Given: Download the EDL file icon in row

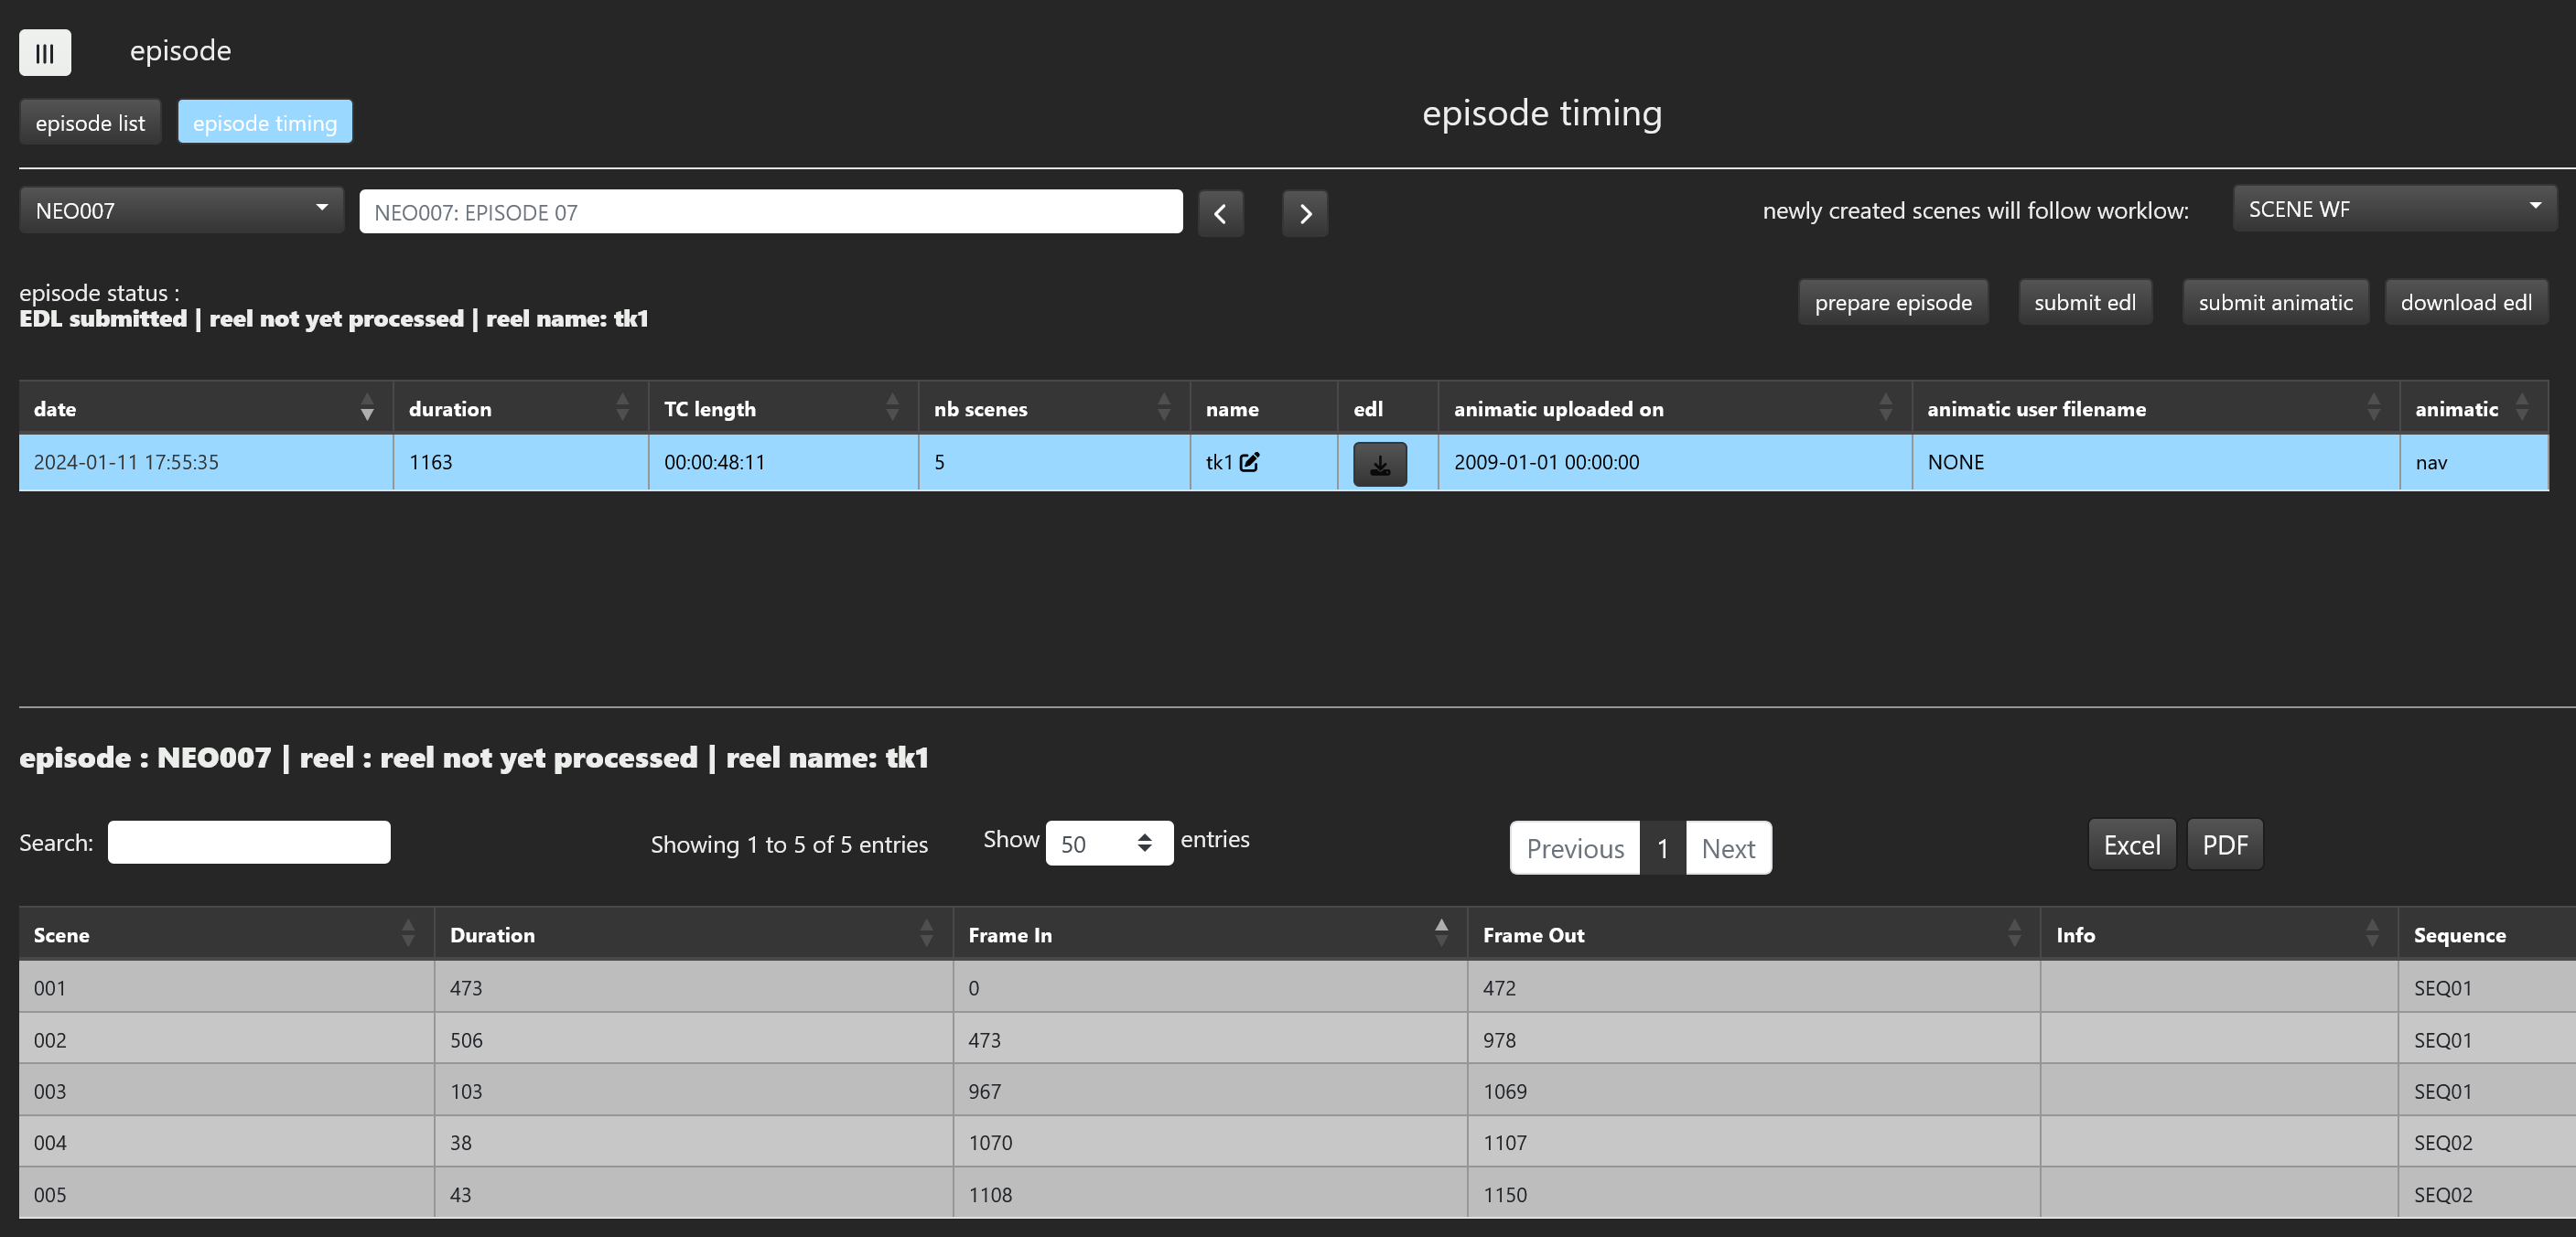Looking at the screenshot, I should click(1379, 465).
